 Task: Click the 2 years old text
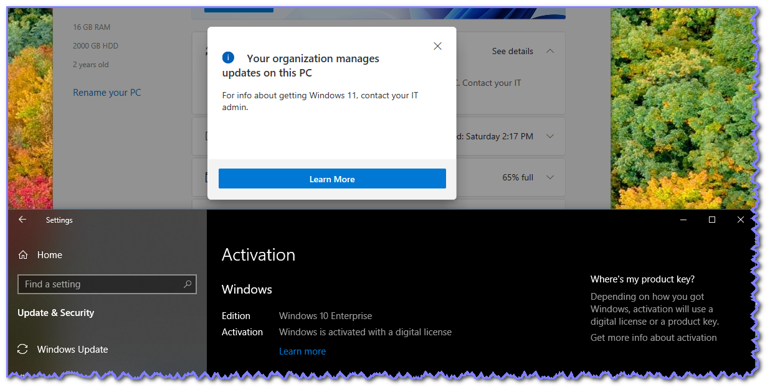coord(90,65)
